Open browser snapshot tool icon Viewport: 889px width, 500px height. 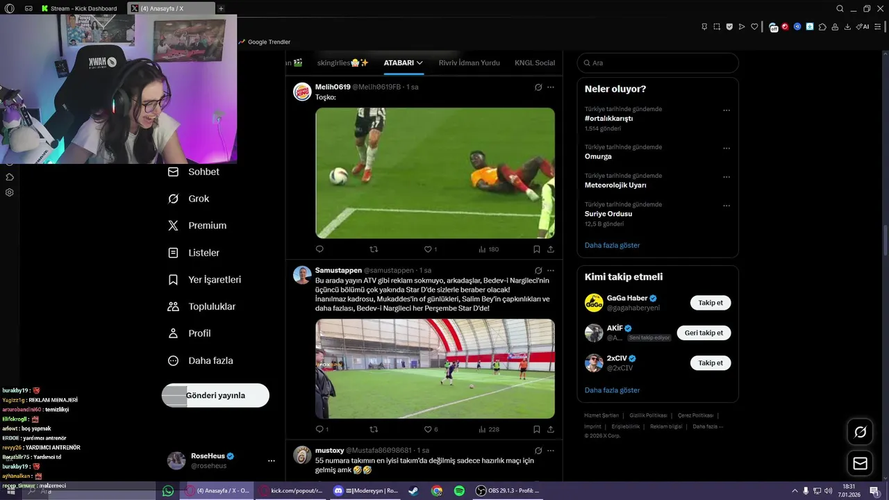[x=717, y=26]
